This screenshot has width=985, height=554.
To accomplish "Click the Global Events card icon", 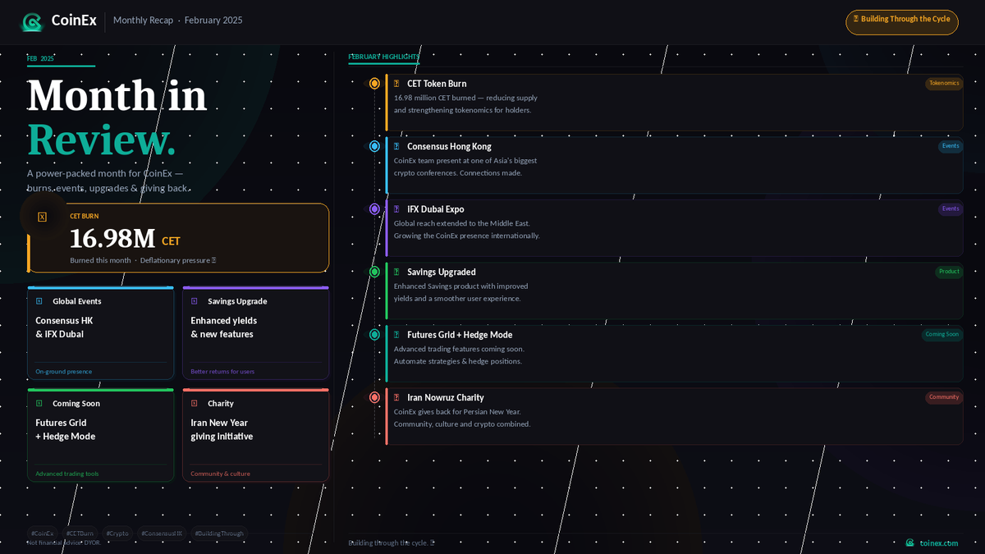I will (x=39, y=301).
